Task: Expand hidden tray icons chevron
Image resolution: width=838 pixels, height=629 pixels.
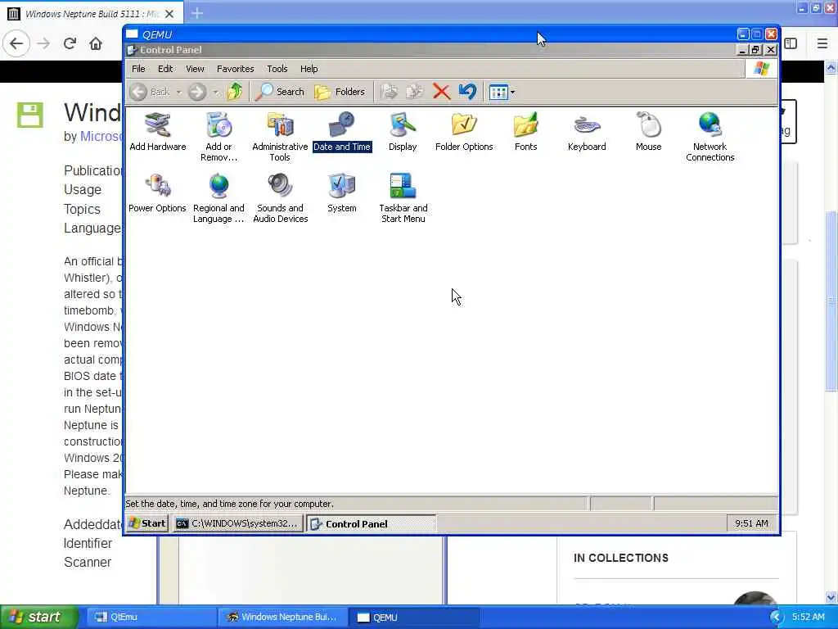Action: click(x=776, y=618)
